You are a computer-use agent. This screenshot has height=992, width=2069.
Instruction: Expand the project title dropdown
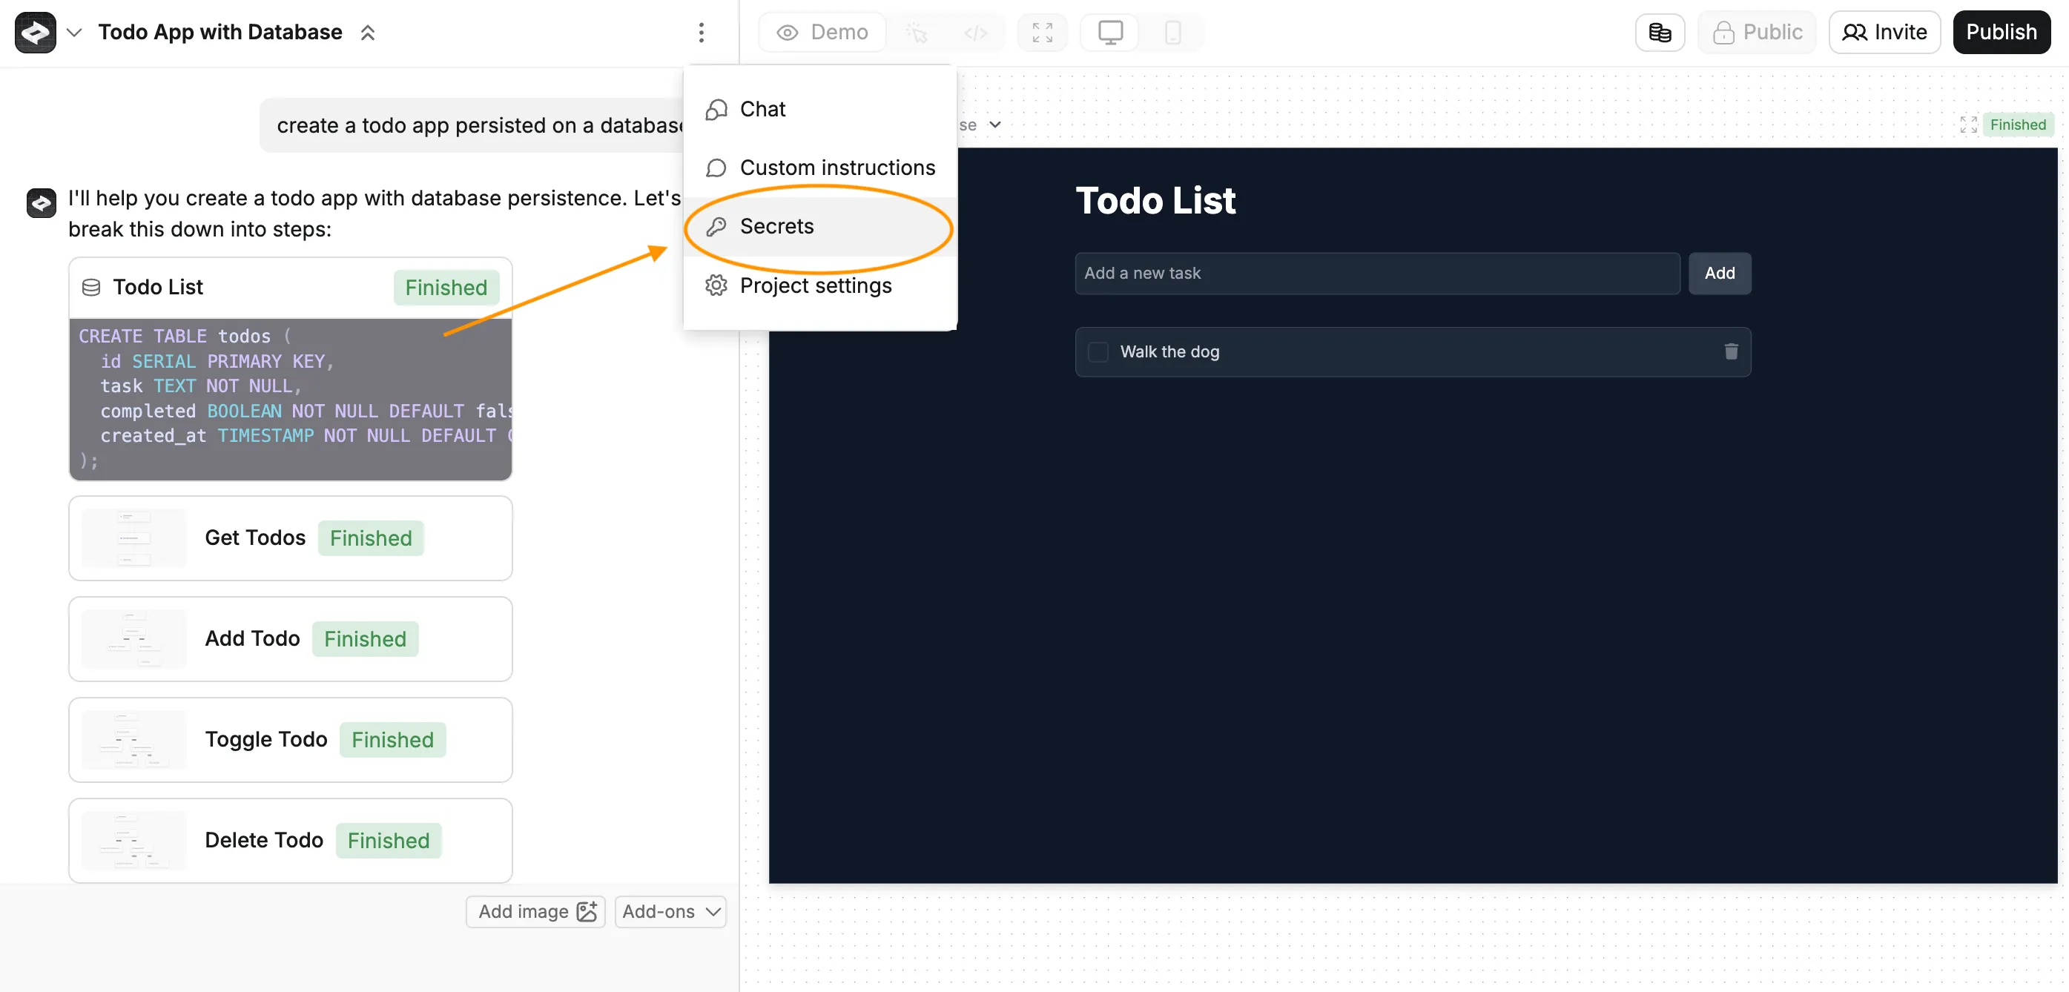tap(74, 32)
